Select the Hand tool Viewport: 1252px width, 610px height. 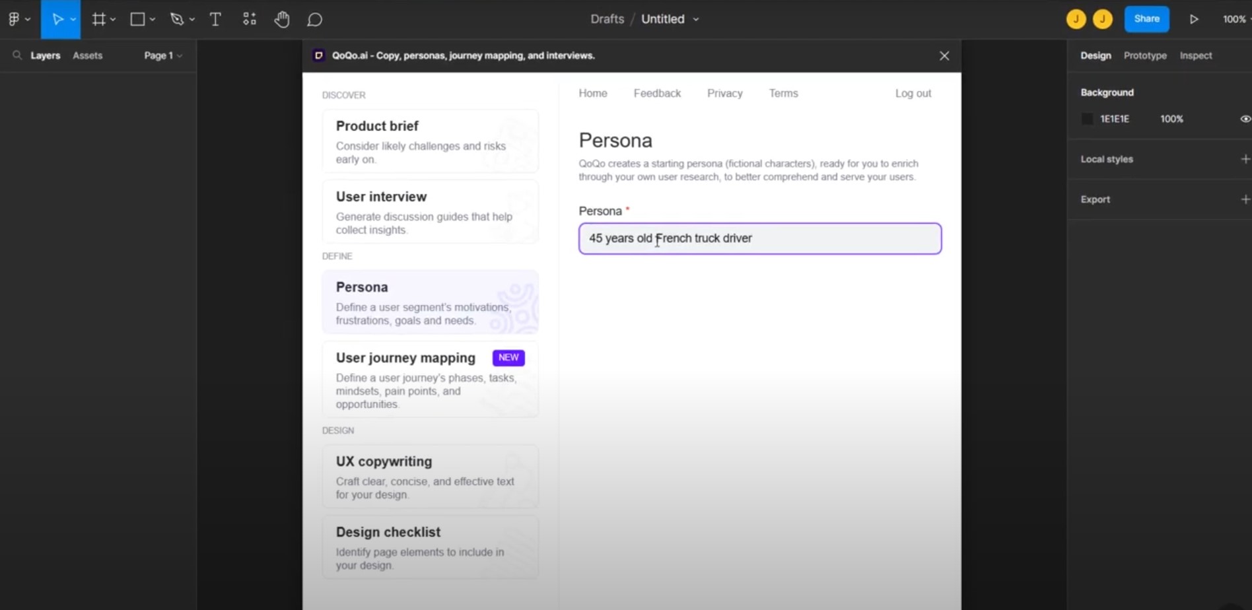[282, 19]
